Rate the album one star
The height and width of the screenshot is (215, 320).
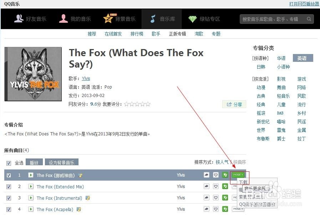(x=127, y=104)
